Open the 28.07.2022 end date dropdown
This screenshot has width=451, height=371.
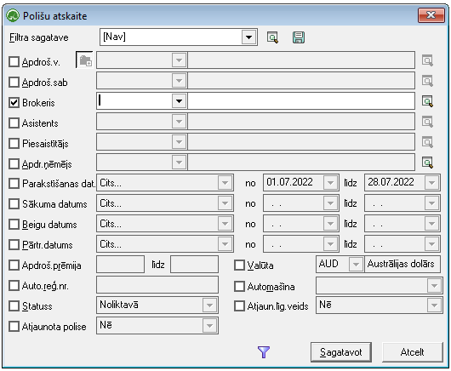pos(431,182)
